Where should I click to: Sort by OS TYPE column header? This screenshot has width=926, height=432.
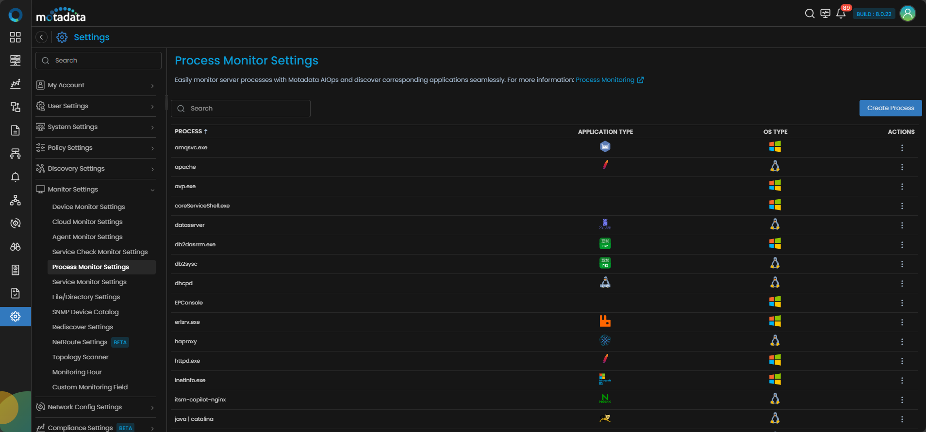(775, 132)
